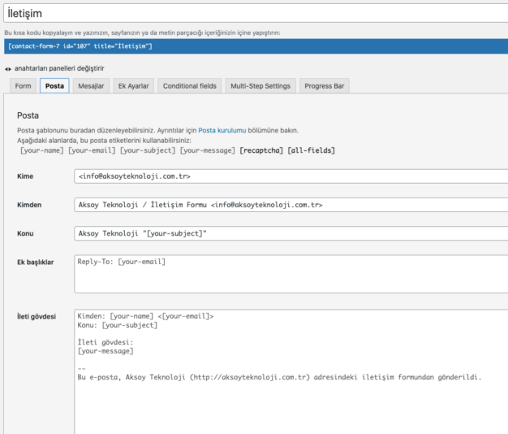Click the arrow keys icon above the tabs

pyautogui.click(x=8, y=68)
